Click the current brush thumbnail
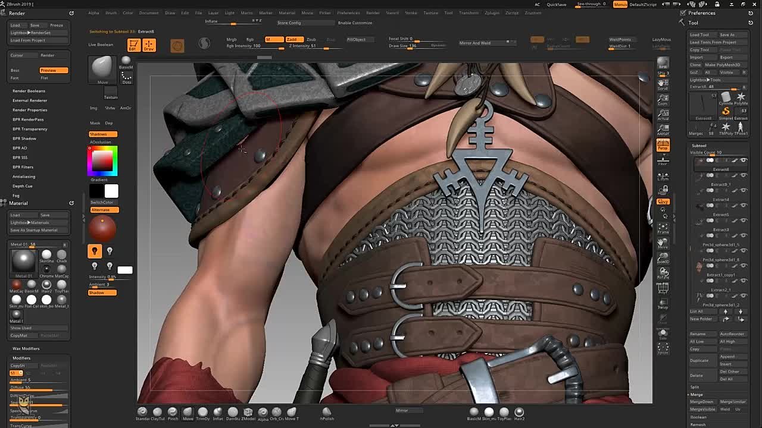 click(102, 70)
